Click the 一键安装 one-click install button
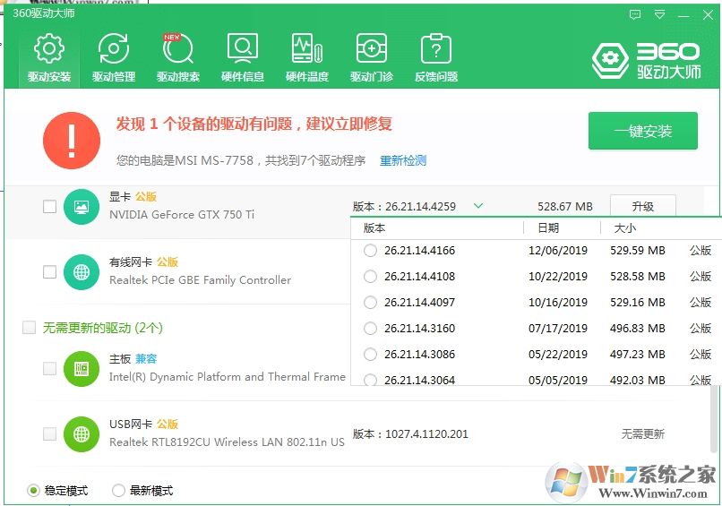Screen dimensions: 722x506 643,132
